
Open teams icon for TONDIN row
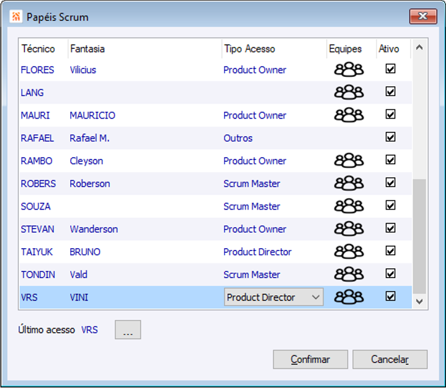point(348,274)
